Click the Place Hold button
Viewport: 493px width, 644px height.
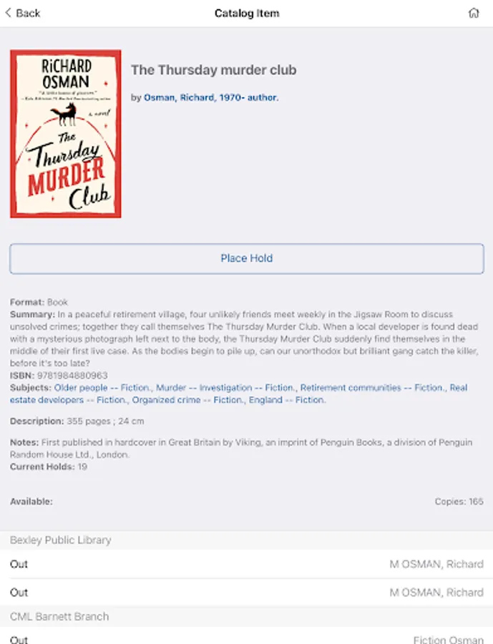(246, 258)
